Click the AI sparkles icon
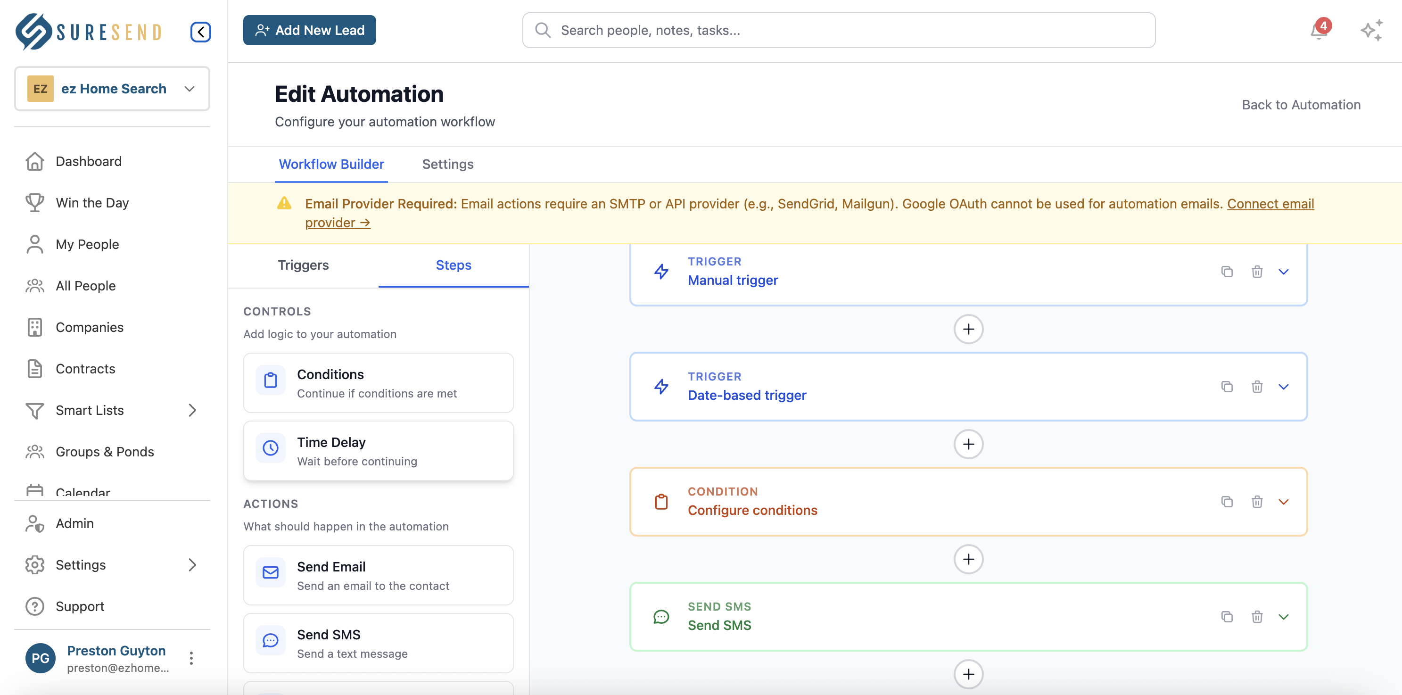 1371,31
